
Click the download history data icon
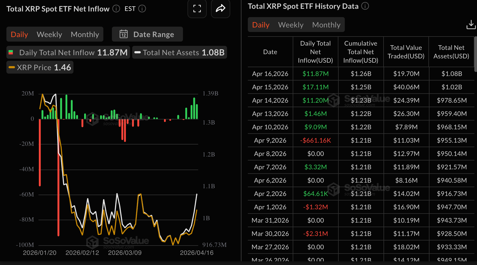(471, 25)
